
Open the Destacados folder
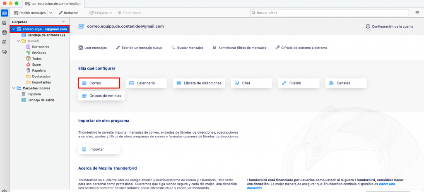click(x=39, y=77)
